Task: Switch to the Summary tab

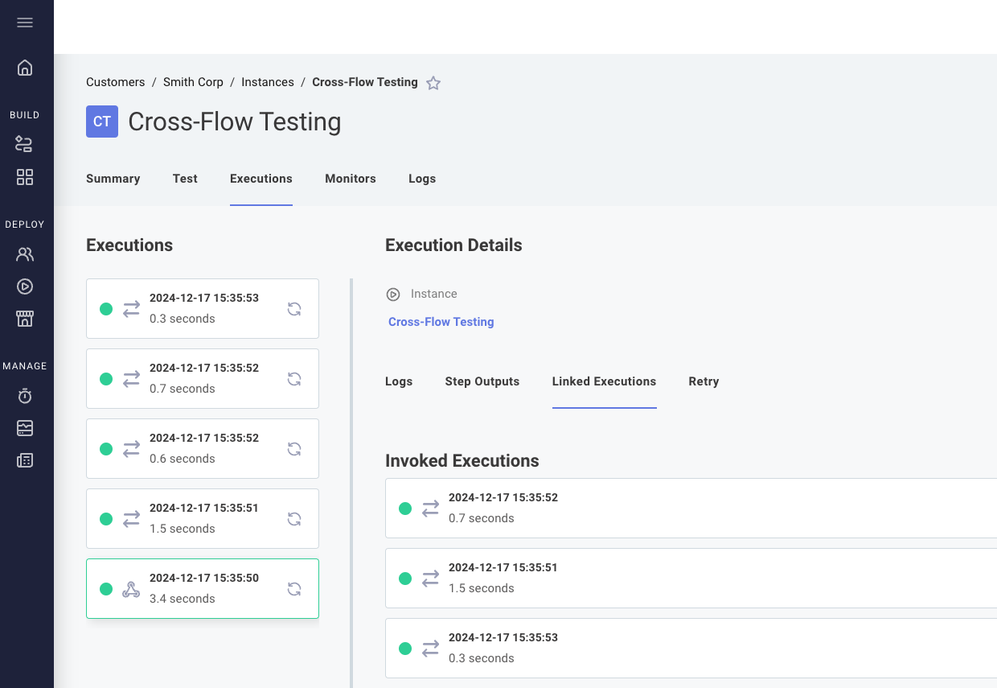Action: 113,179
